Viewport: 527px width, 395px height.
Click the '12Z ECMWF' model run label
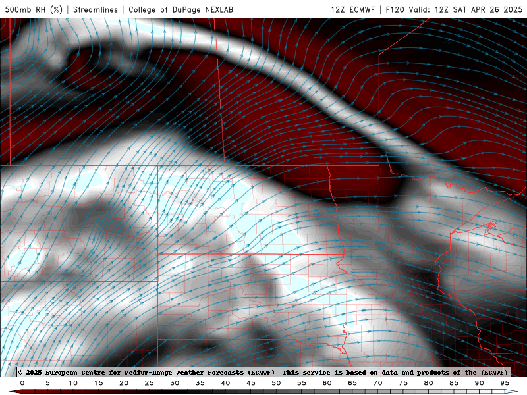tap(352, 9)
